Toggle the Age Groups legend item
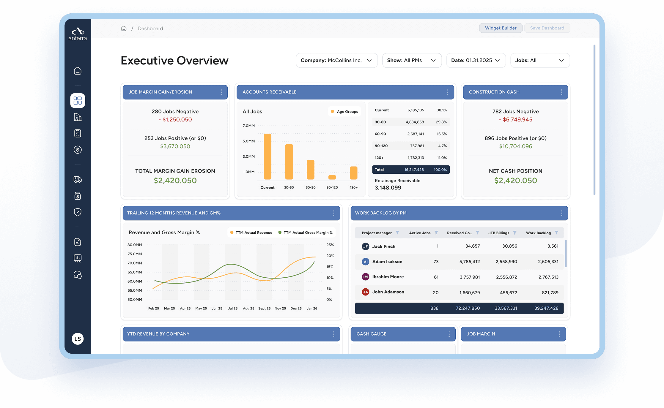The image size is (664, 408). pos(344,112)
